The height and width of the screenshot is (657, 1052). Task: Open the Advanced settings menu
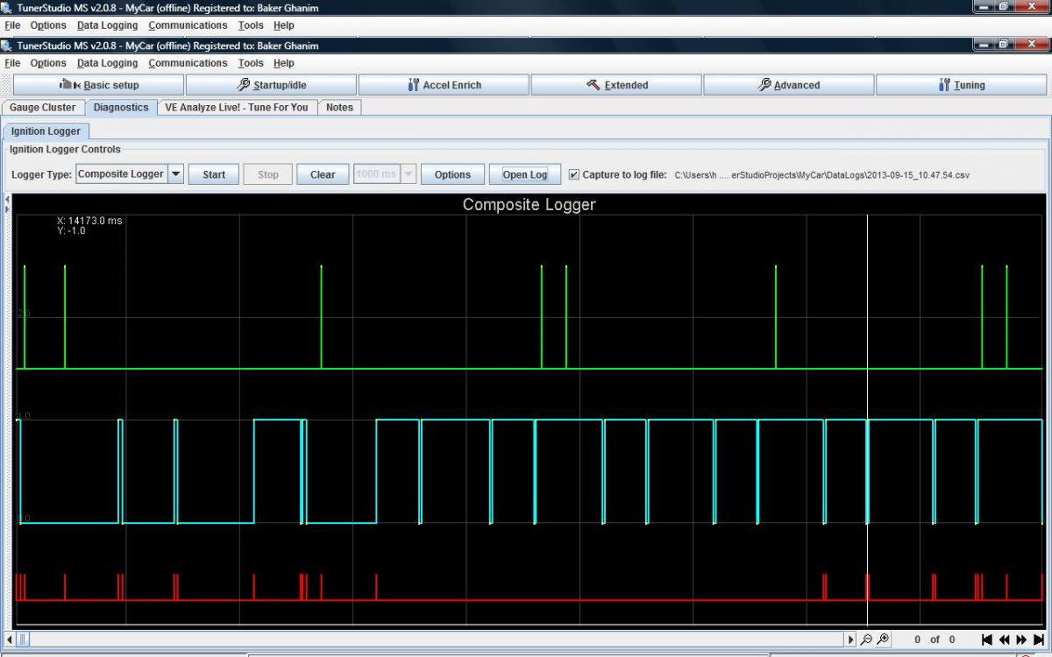tap(789, 85)
